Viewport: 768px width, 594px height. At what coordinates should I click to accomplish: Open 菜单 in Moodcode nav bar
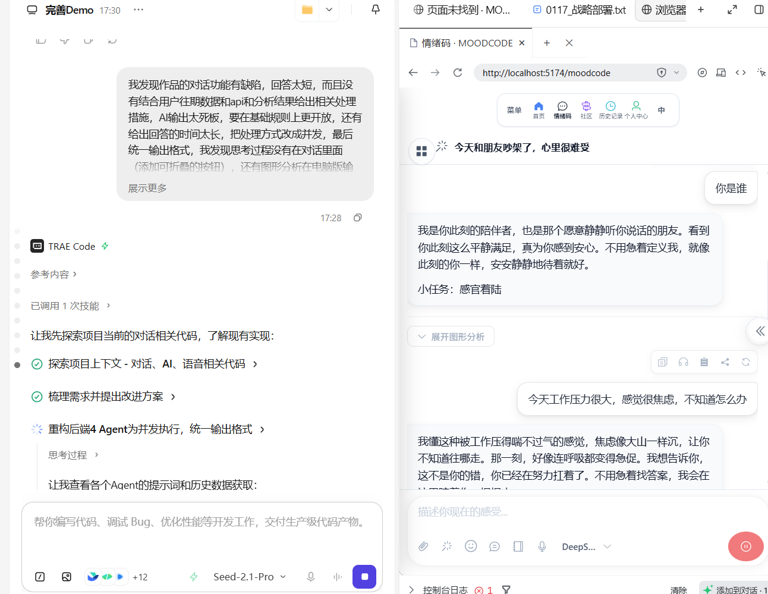[x=514, y=110]
